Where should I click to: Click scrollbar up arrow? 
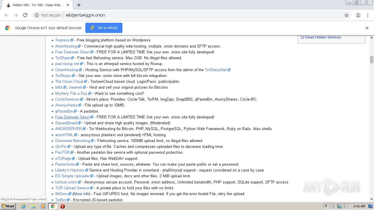[372, 38]
